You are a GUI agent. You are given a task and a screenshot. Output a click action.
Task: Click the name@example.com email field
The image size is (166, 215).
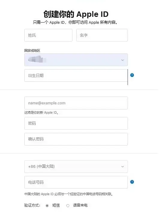pos(76,103)
